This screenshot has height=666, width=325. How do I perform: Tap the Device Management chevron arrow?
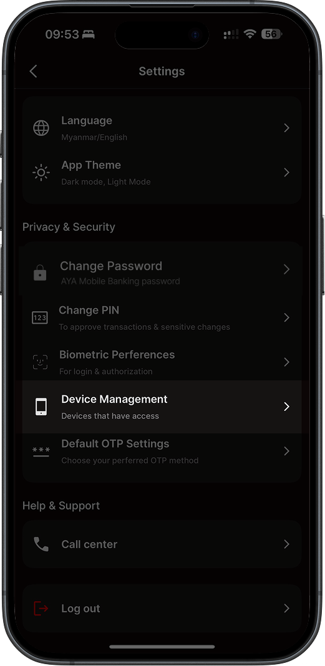287,407
